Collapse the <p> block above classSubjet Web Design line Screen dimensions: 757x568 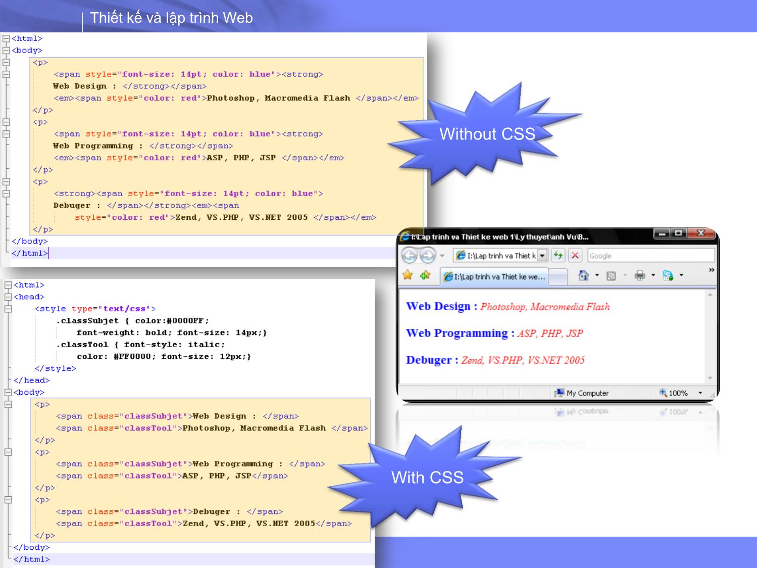pos(8,404)
